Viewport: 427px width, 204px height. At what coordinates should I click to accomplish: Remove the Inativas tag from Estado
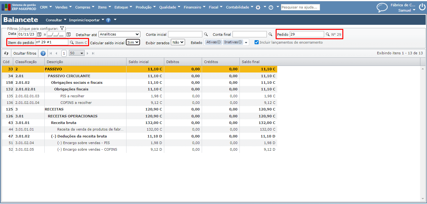(240, 42)
